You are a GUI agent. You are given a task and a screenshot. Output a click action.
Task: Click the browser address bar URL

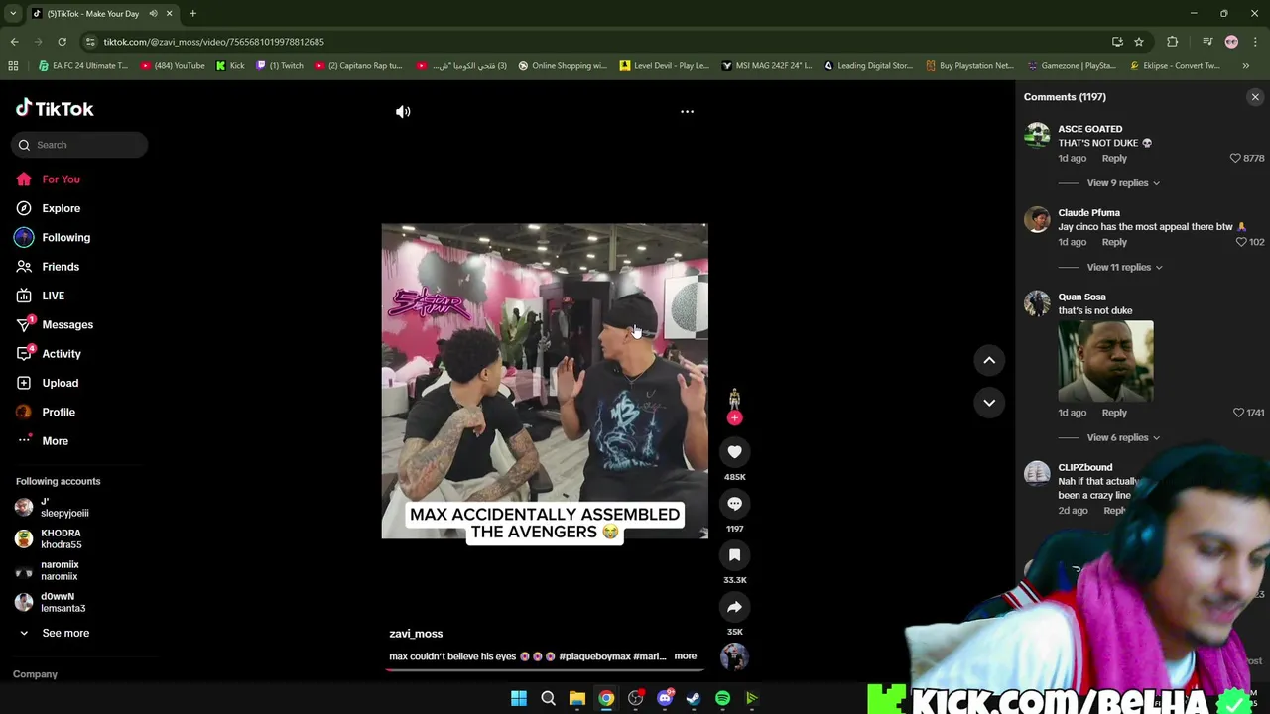coord(214,42)
